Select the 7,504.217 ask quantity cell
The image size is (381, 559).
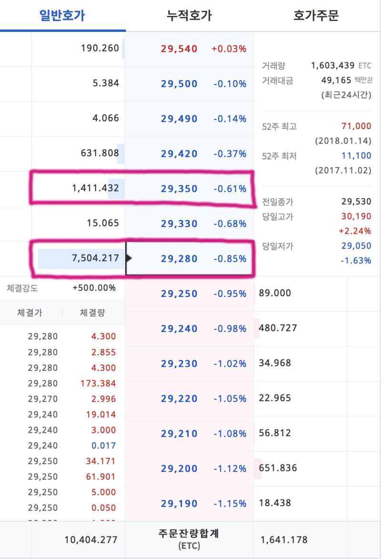click(x=95, y=259)
